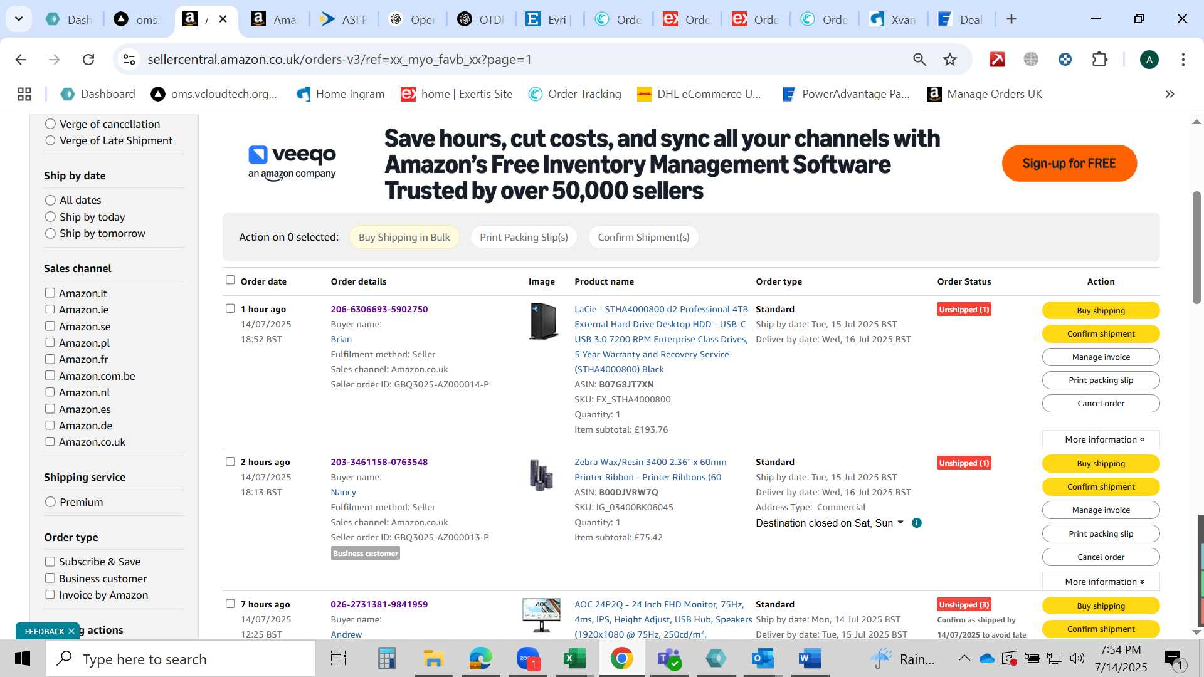This screenshot has height=677, width=1204.
Task: Tick the select-all orders checkbox in header
Action: point(230,280)
